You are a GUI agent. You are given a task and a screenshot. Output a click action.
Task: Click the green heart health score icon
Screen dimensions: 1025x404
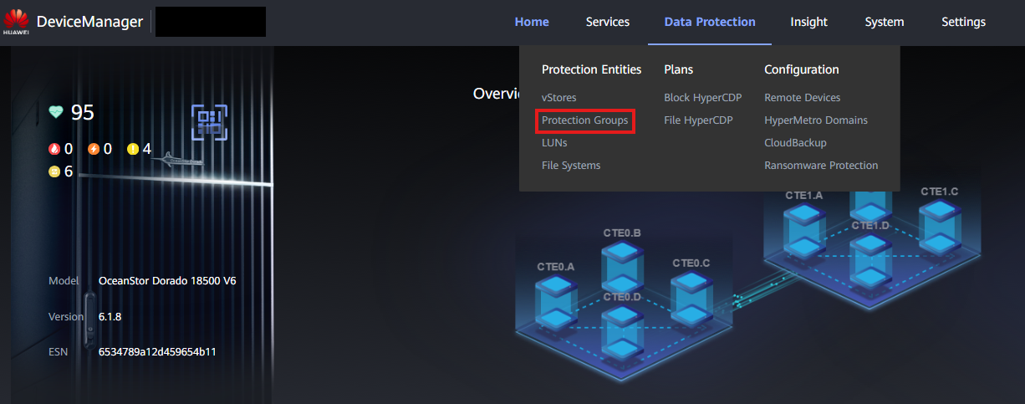[56, 112]
